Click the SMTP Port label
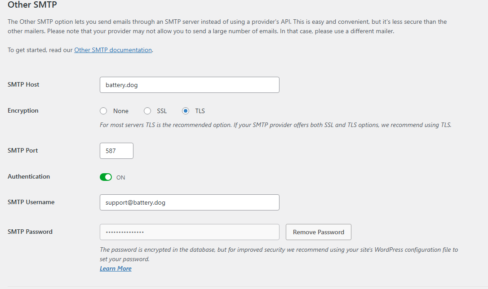The width and height of the screenshot is (488, 289). [x=22, y=150]
